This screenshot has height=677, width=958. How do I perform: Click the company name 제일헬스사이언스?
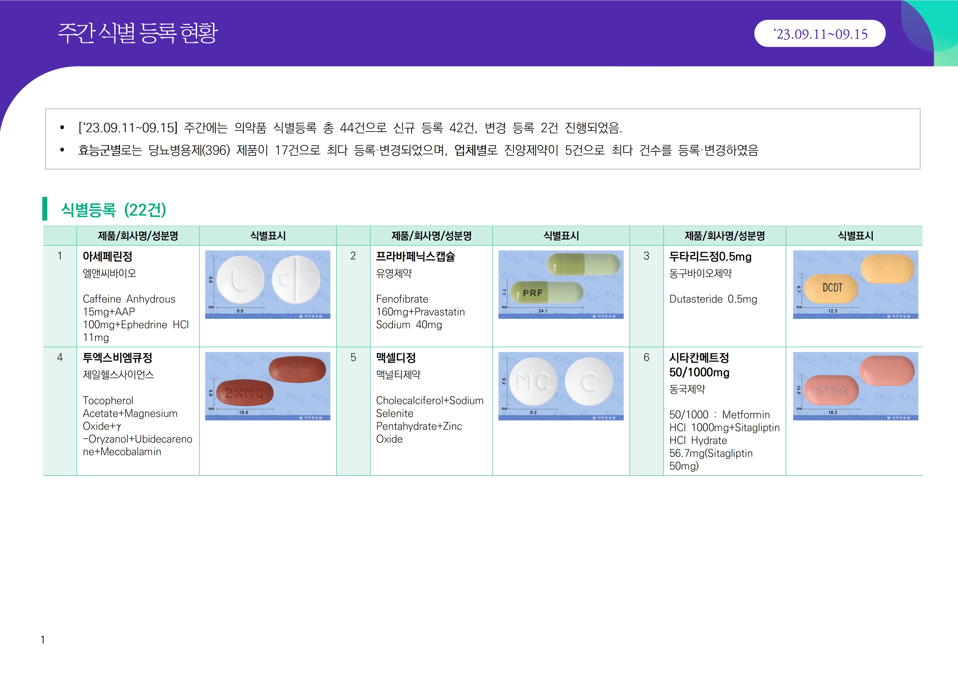pyautogui.click(x=118, y=375)
